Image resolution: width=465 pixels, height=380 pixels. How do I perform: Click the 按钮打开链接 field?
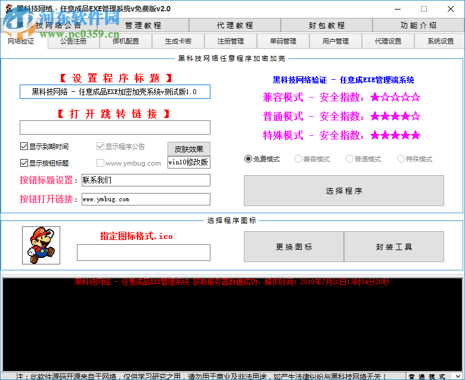[146, 200]
